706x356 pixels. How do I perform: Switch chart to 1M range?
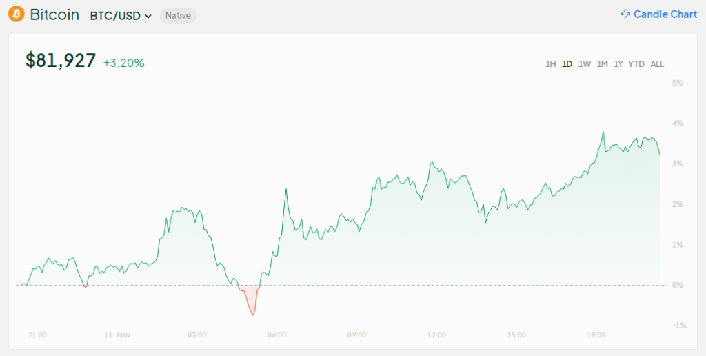[602, 64]
